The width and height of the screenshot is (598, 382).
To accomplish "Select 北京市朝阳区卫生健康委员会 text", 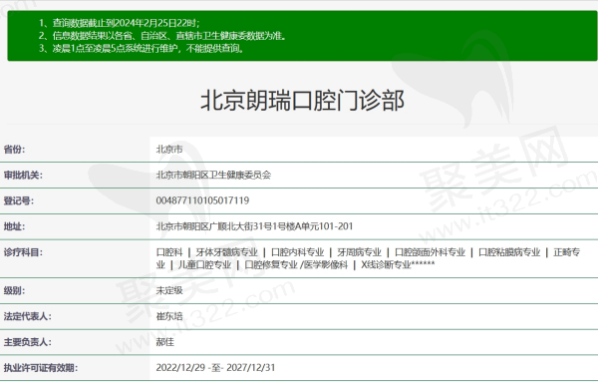I will coord(213,176).
